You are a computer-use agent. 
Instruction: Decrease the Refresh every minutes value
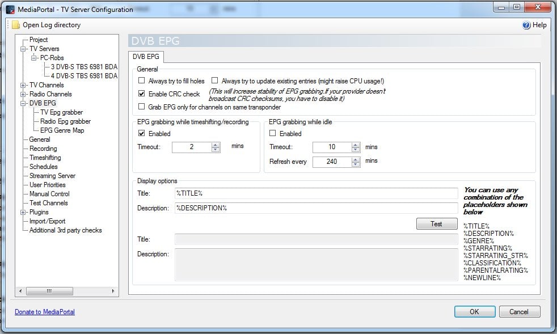pos(356,164)
